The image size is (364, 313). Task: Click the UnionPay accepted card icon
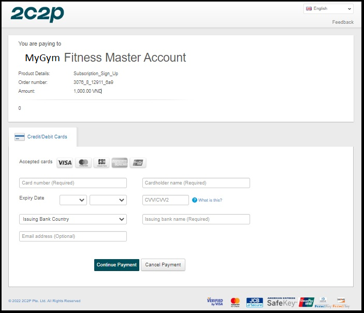[x=138, y=163]
